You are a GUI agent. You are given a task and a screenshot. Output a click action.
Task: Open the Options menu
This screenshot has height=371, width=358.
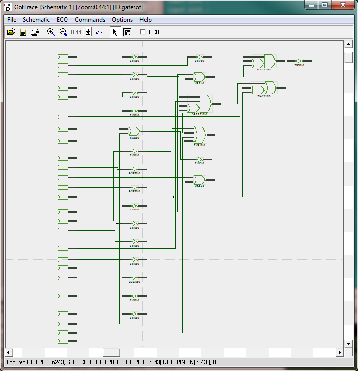[x=122, y=20]
